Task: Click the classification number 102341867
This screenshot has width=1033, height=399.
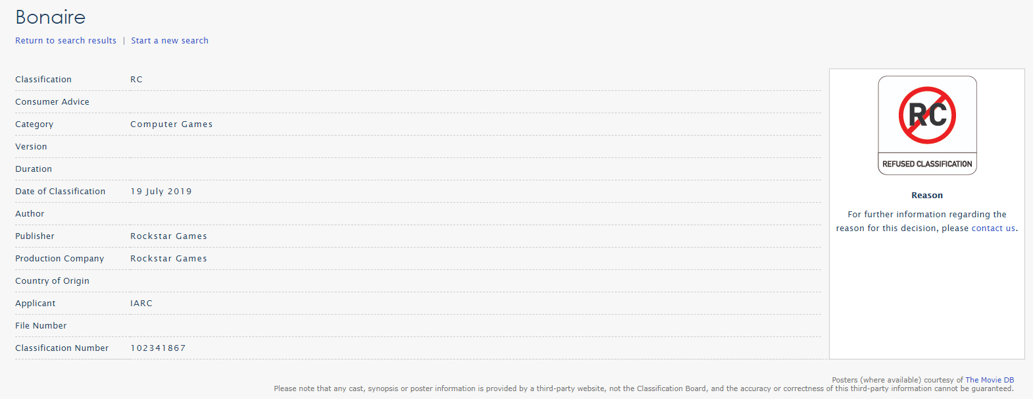Action: tap(158, 348)
